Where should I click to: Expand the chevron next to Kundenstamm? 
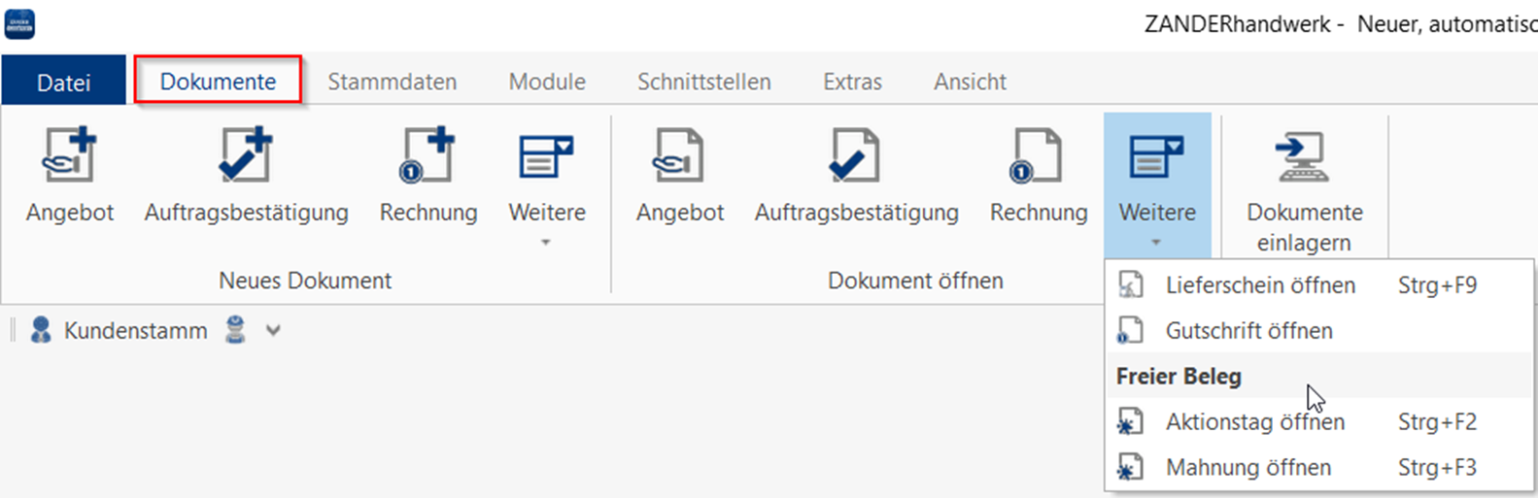[x=274, y=331]
